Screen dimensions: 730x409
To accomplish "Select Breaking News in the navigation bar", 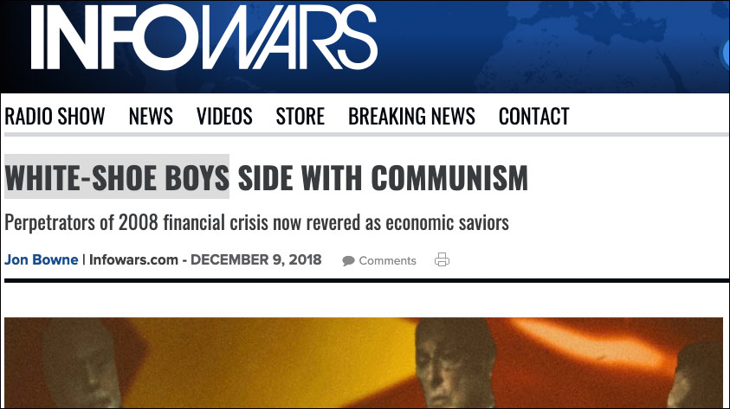I will click(x=411, y=116).
